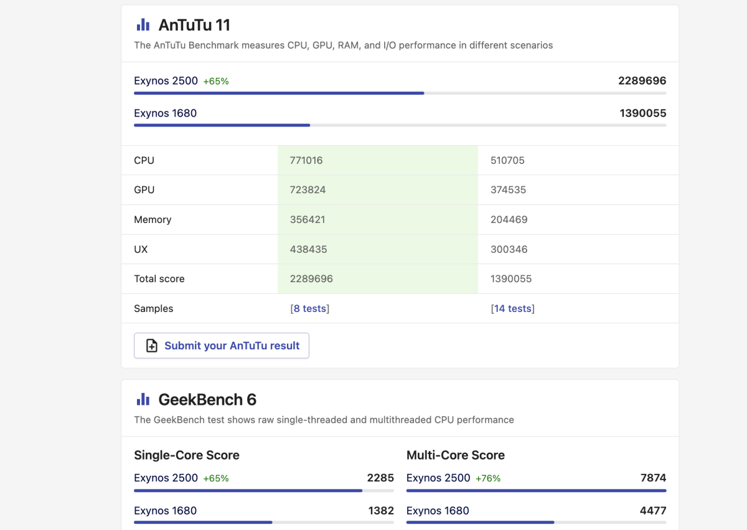Select the GeekBench 6 heading

207,399
